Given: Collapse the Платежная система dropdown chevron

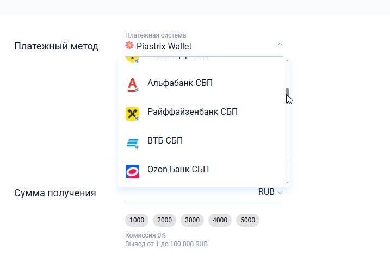Looking at the screenshot, I should pos(280,45).
